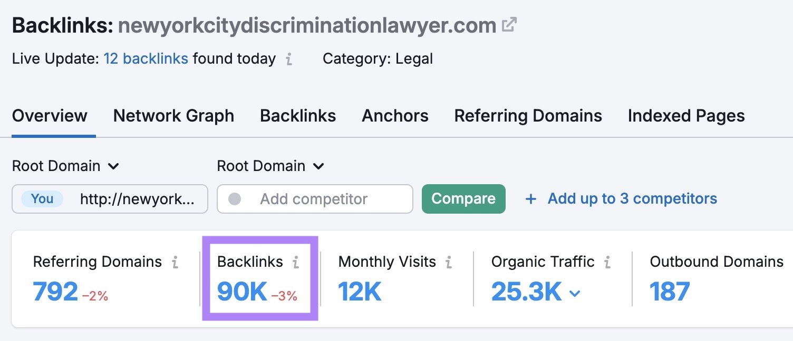This screenshot has width=793, height=341.
Task: Click the info icon beside Referring Domains metric
Action: pos(175,262)
